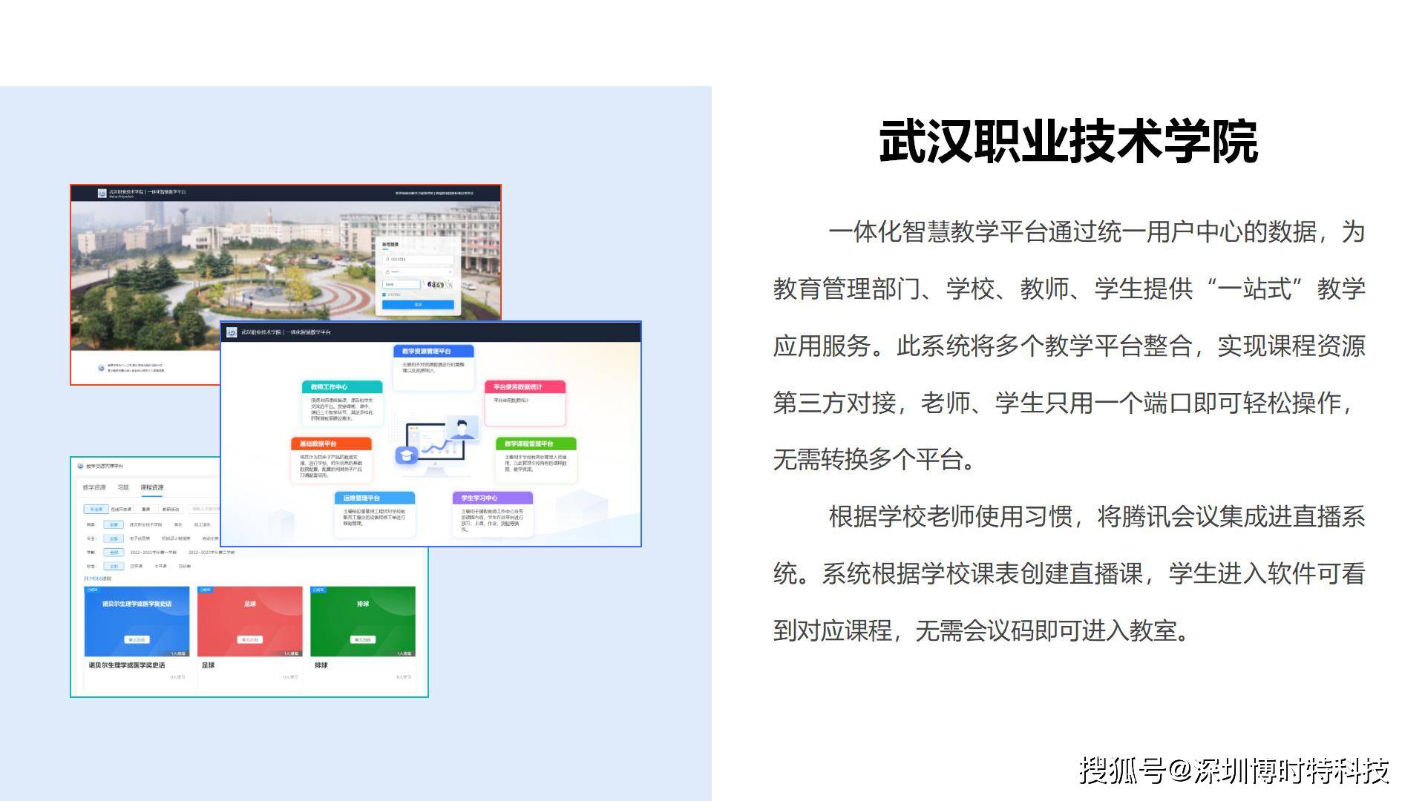Screen dimensions: 1425x801
Task: Click the graduation cap icon in the center illustration
Action: [x=406, y=455]
